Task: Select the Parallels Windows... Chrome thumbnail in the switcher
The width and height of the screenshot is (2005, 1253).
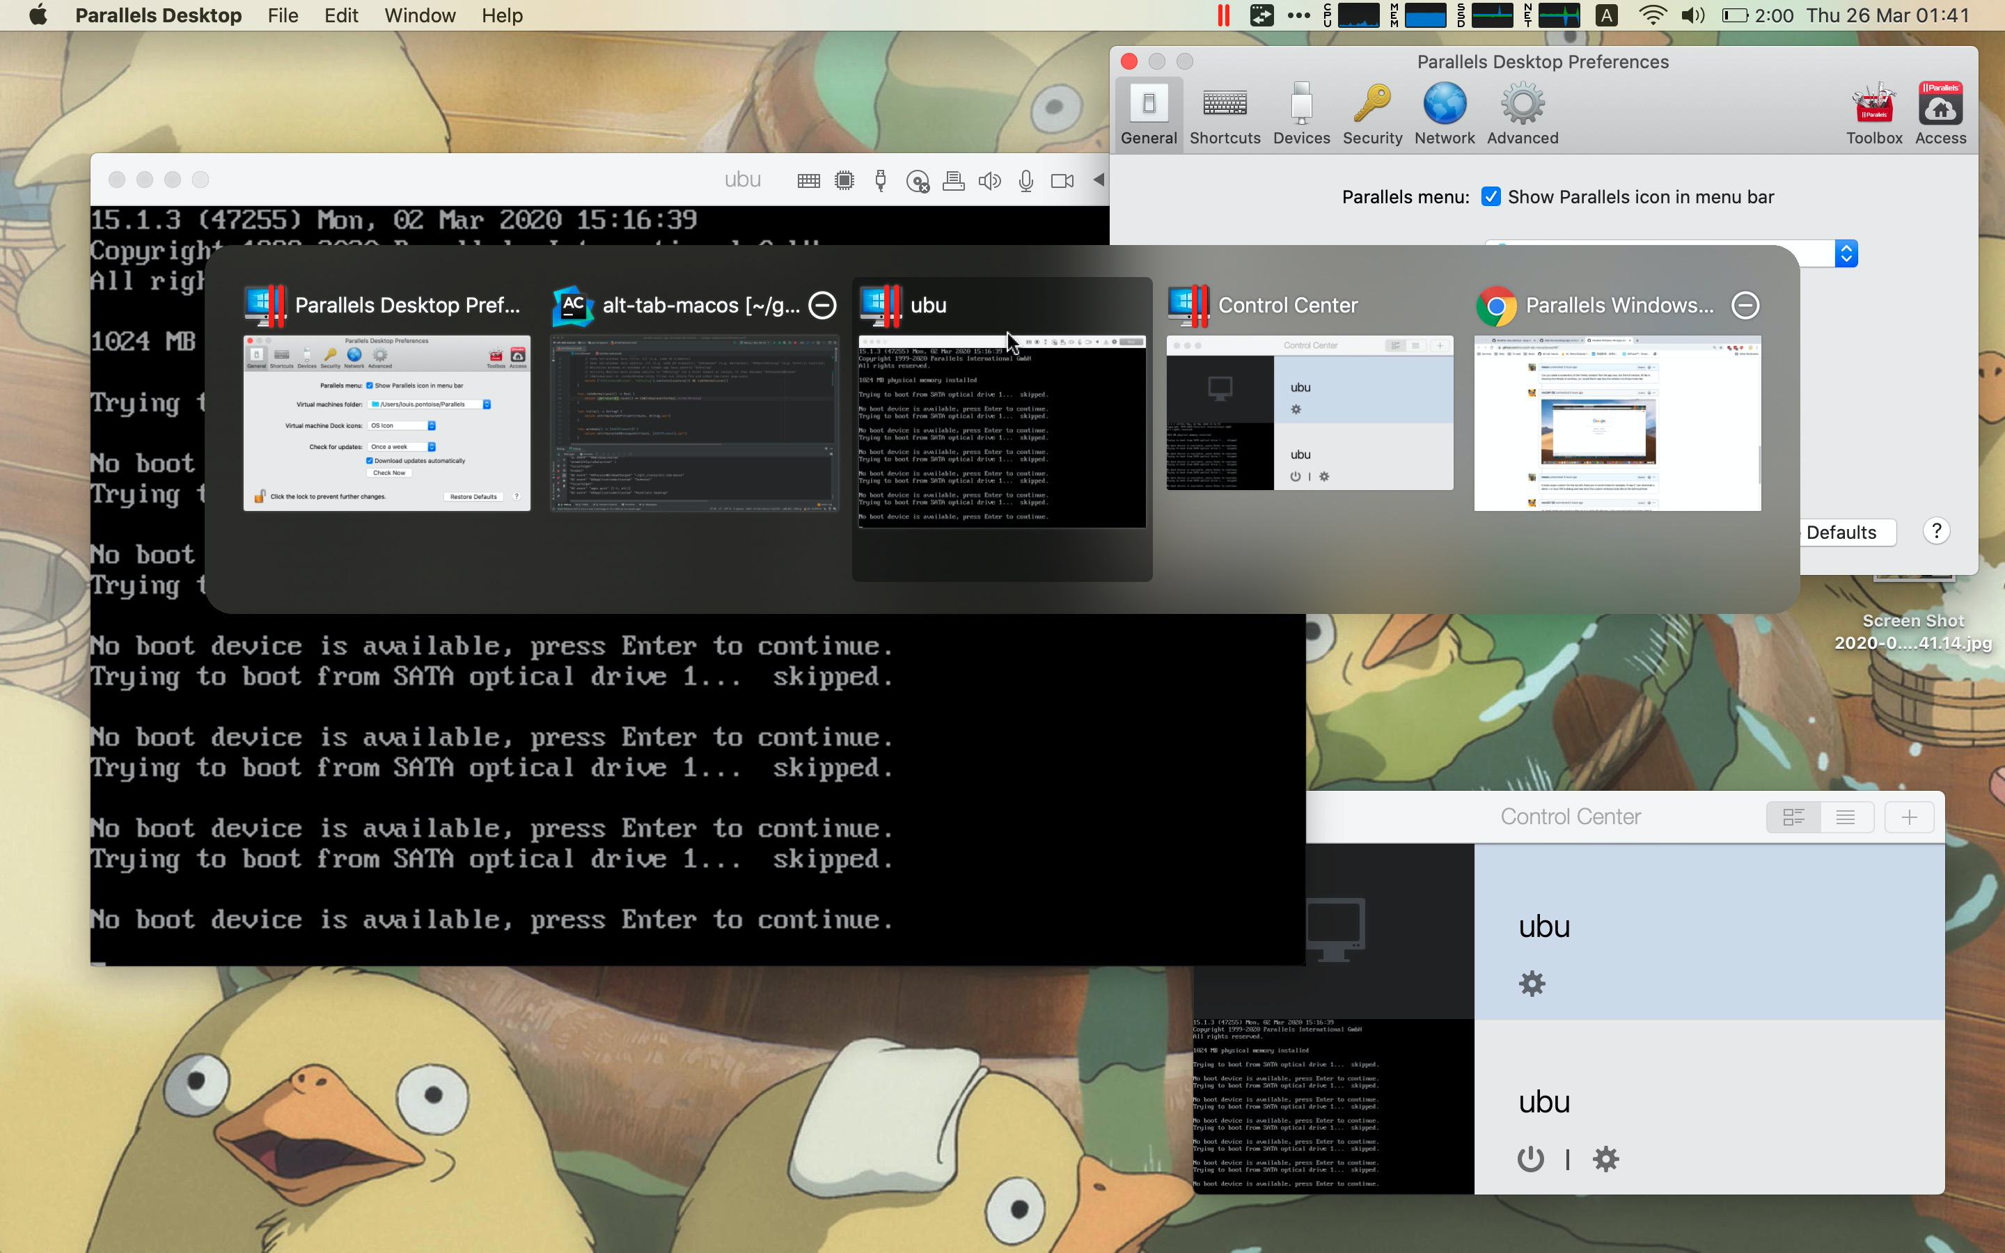Action: pyautogui.click(x=1617, y=423)
